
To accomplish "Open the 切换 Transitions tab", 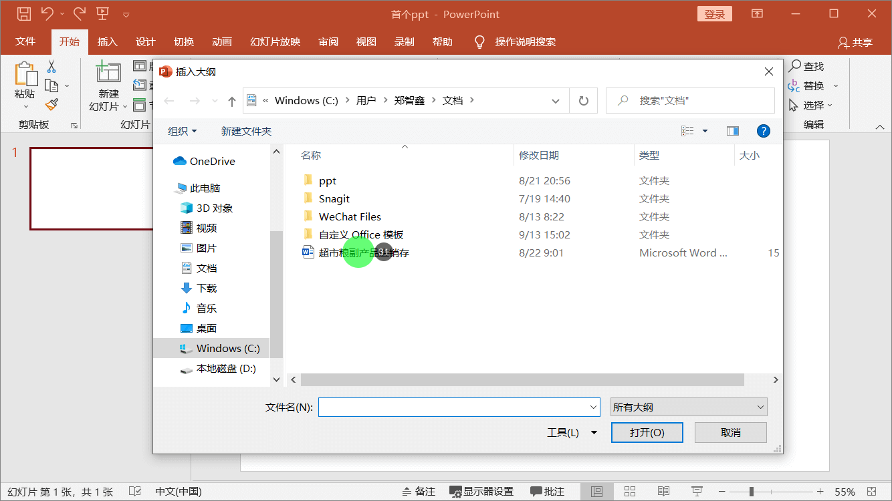I will (184, 41).
